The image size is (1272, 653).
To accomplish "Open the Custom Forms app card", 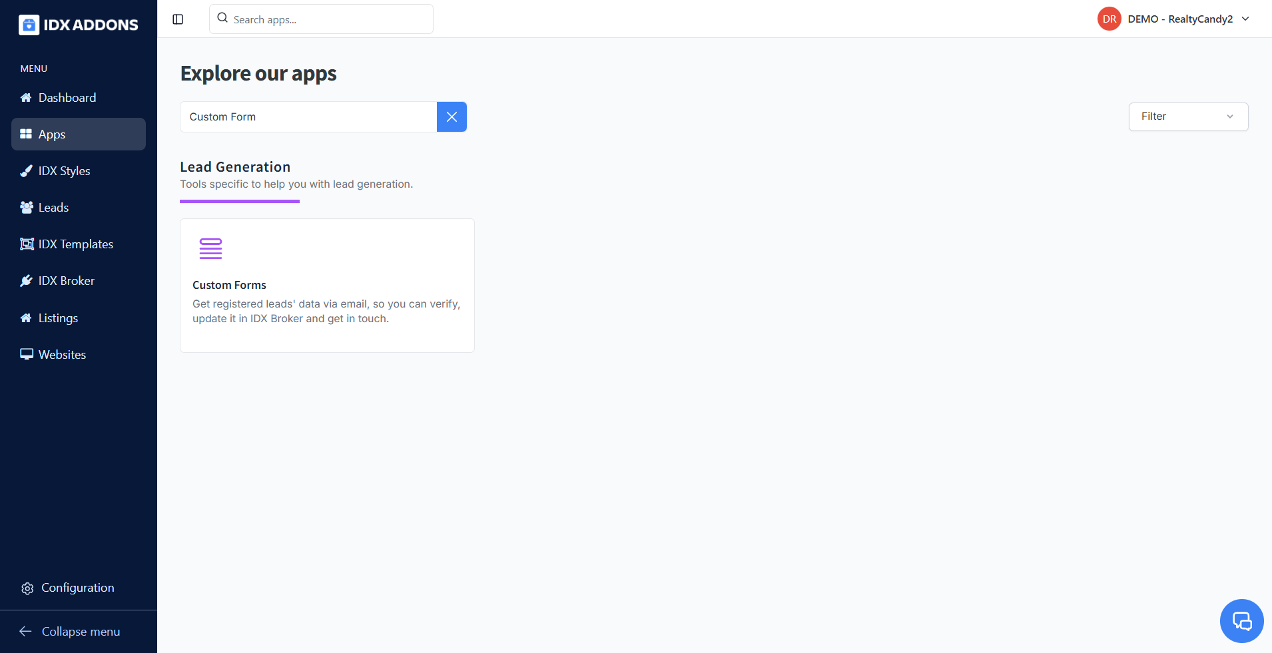I will 327,286.
